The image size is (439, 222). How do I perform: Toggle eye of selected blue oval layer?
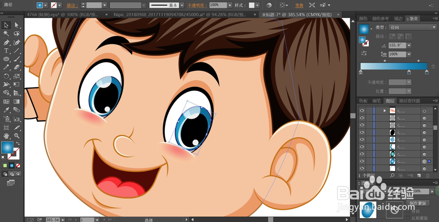[362, 161]
